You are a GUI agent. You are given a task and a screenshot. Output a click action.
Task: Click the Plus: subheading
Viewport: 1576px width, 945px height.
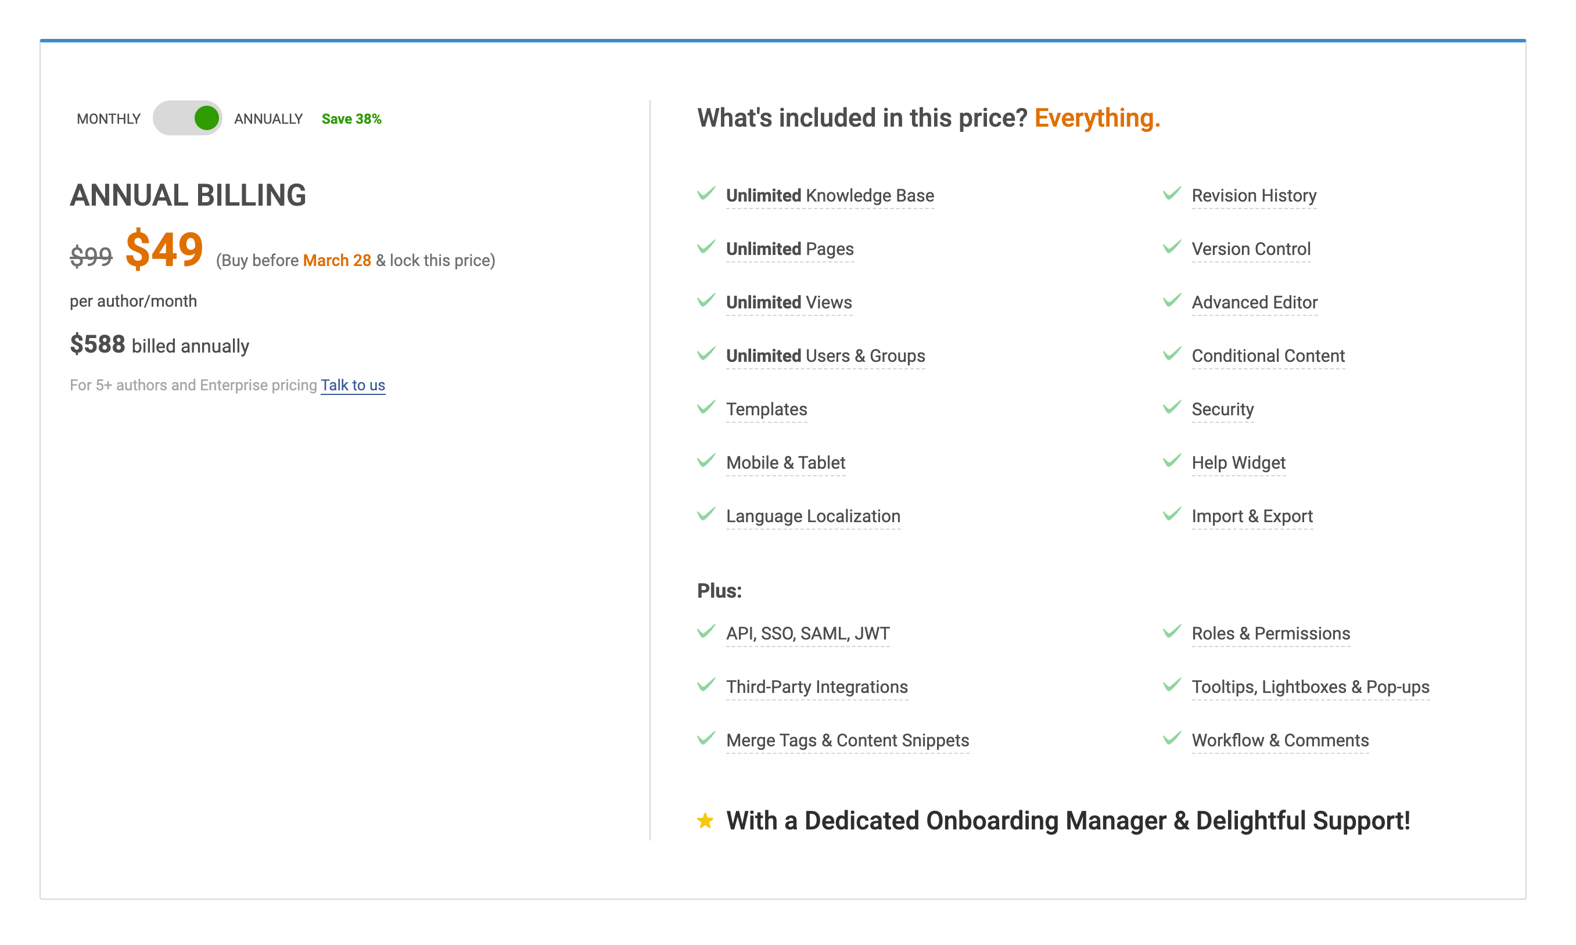click(720, 591)
